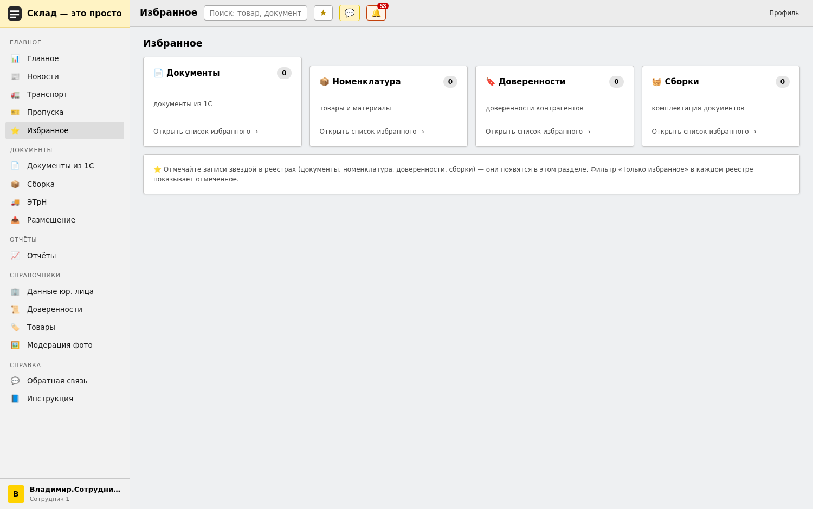Open Избранное in the sidebar
813x509 pixels.
point(64,130)
